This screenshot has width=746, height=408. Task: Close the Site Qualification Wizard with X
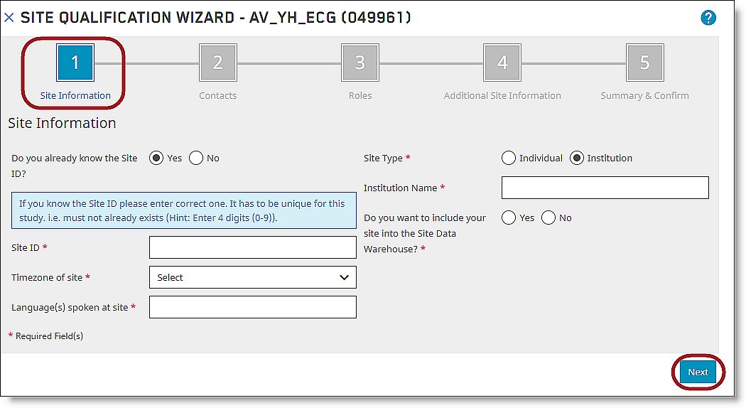pyautogui.click(x=9, y=18)
